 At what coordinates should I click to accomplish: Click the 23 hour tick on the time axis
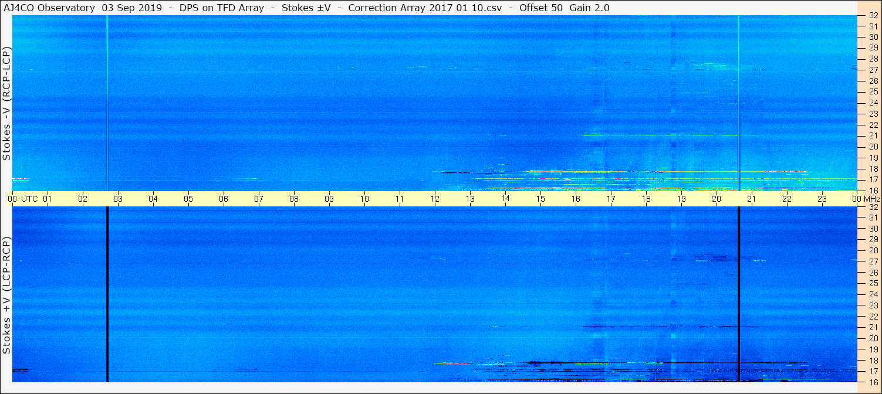click(x=822, y=199)
